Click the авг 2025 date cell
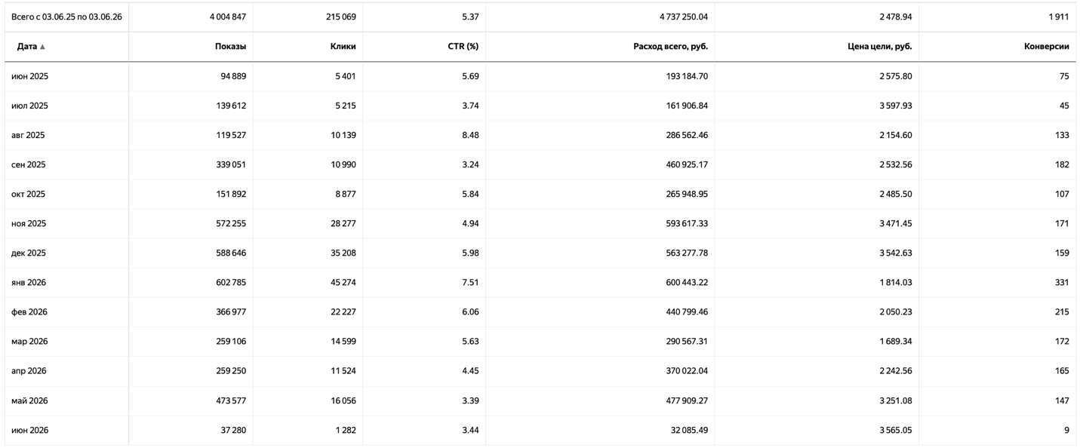Image resolution: width=1080 pixels, height=448 pixels. (29, 135)
